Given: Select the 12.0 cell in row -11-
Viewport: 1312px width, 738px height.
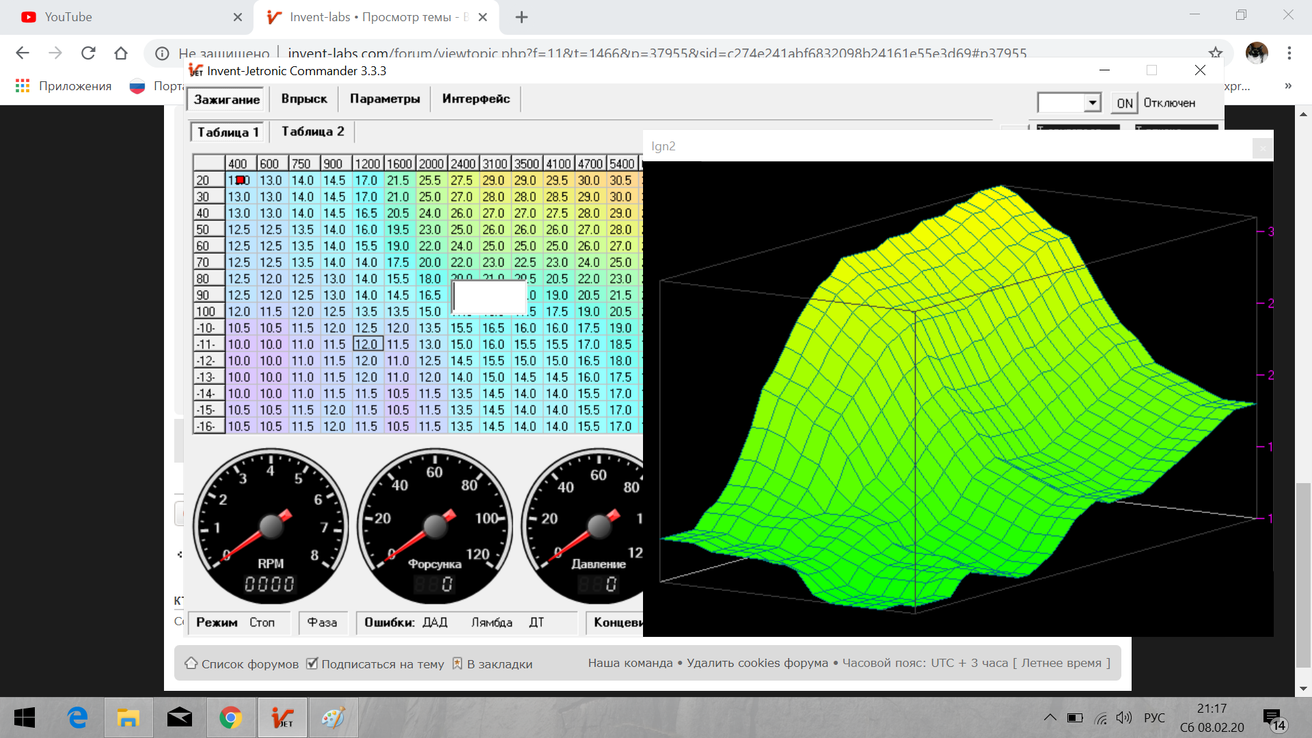Looking at the screenshot, I should point(368,344).
